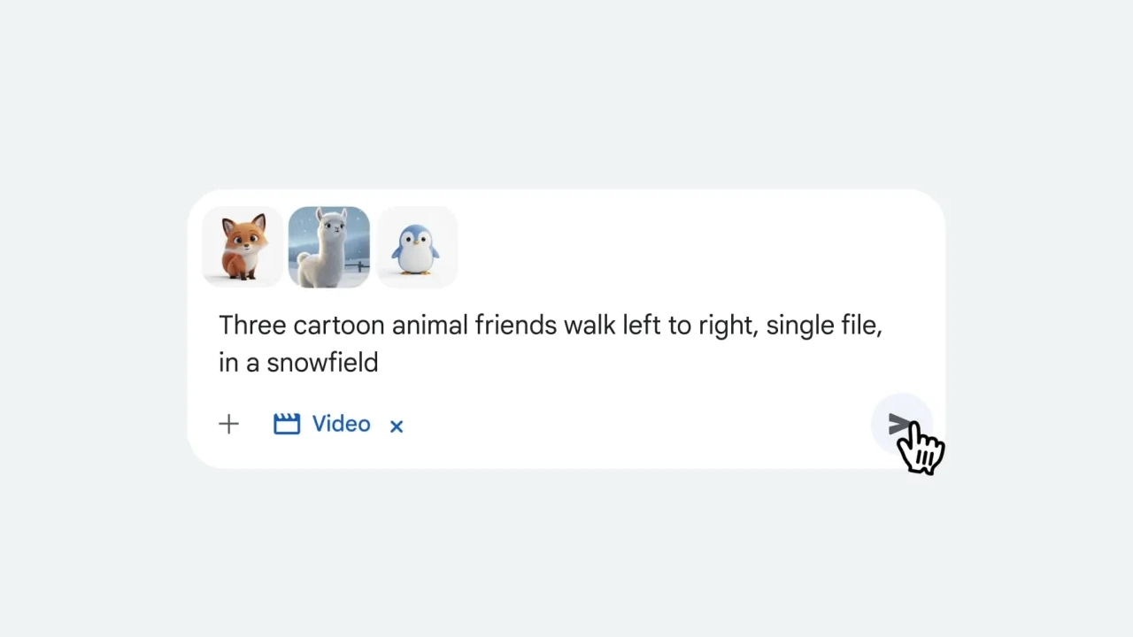Screen dimensions: 1133x637
Task: Click the word "left" in the prompt
Action: [x=641, y=326]
